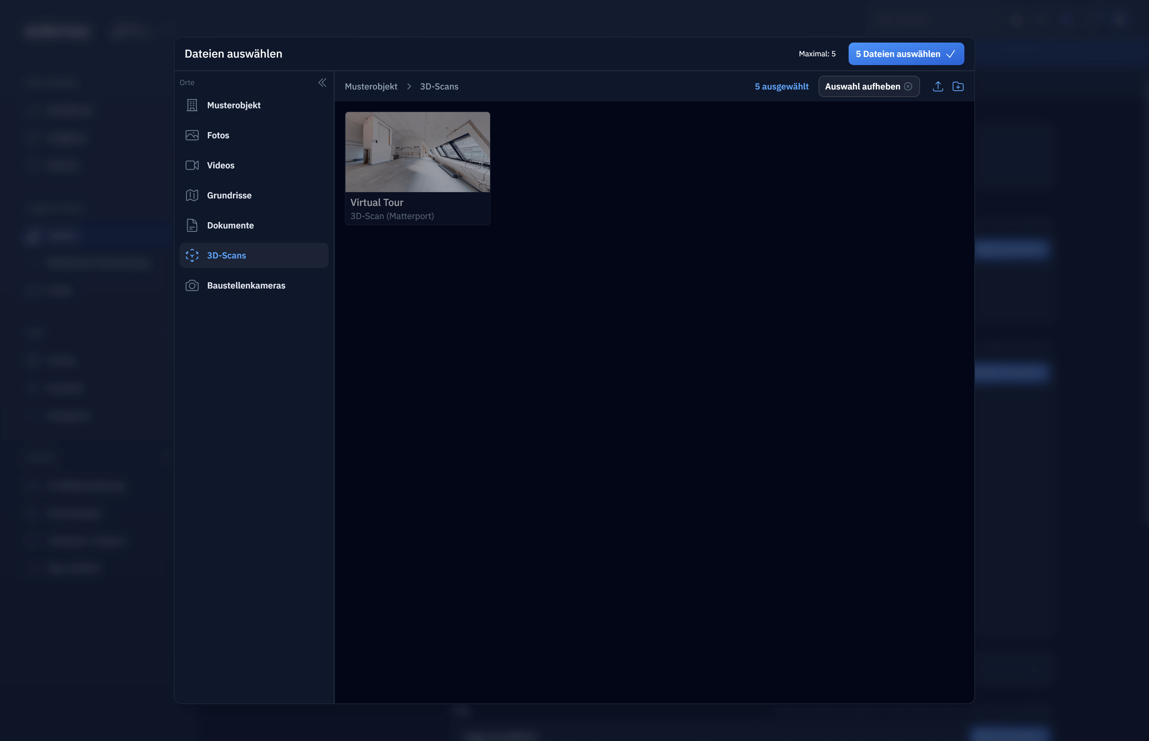Click 3D-Scans breadcrumb entry

(439, 87)
